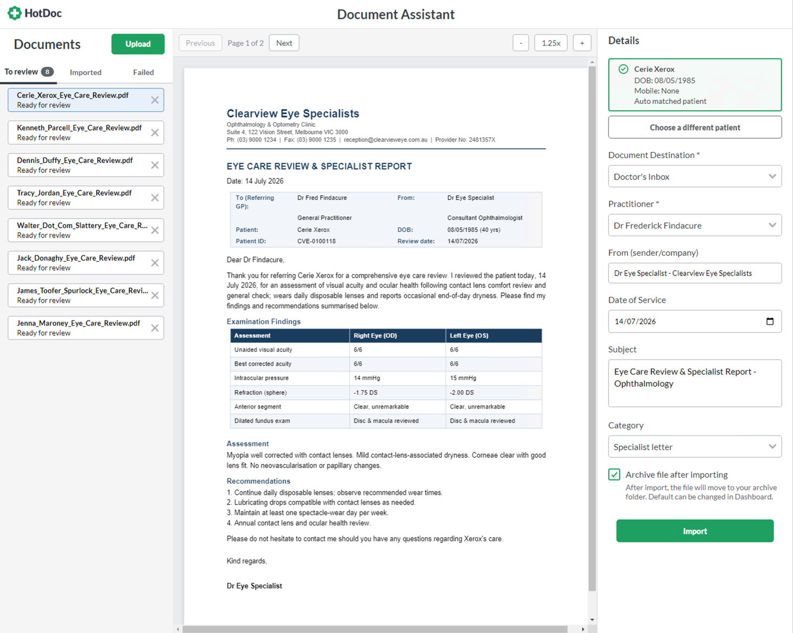Screen dimensions: 793x633
Task: Click the Subject text area
Action: pos(695,383)
